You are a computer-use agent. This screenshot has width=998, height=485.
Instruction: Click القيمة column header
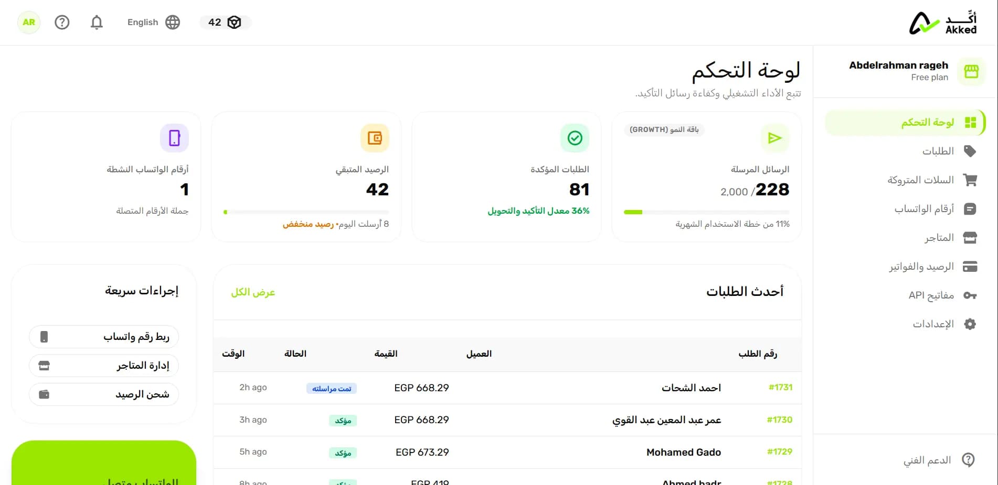point(386,354)
